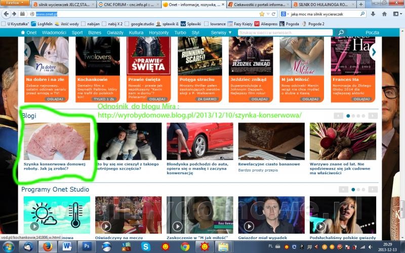Click the Onet site search input field
The height and width of the screenshot is (253, 405).
285,32
